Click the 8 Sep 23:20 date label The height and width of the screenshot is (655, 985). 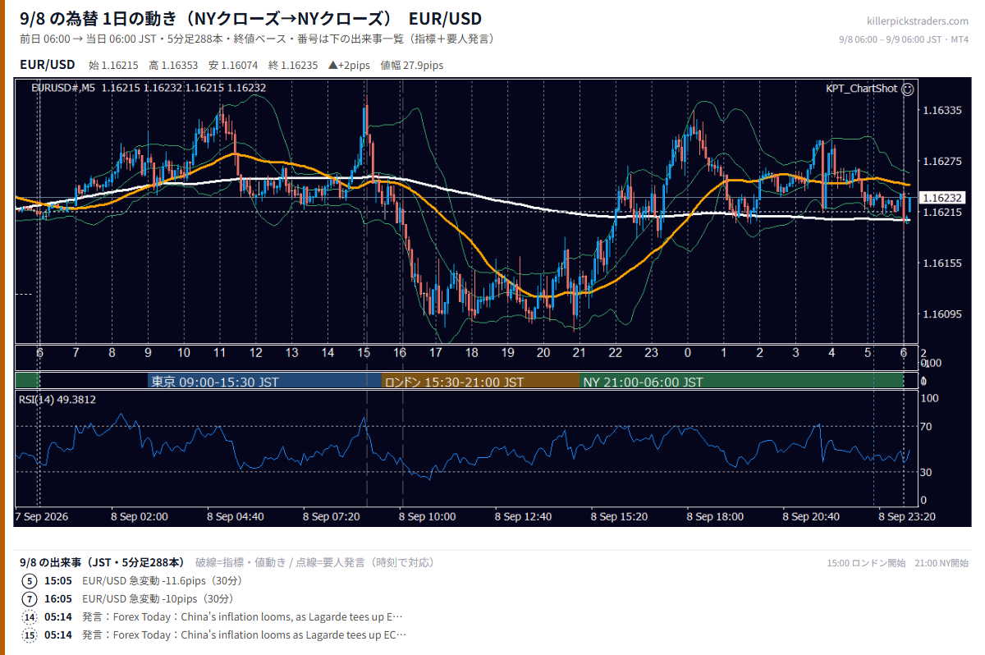(908, 517)
